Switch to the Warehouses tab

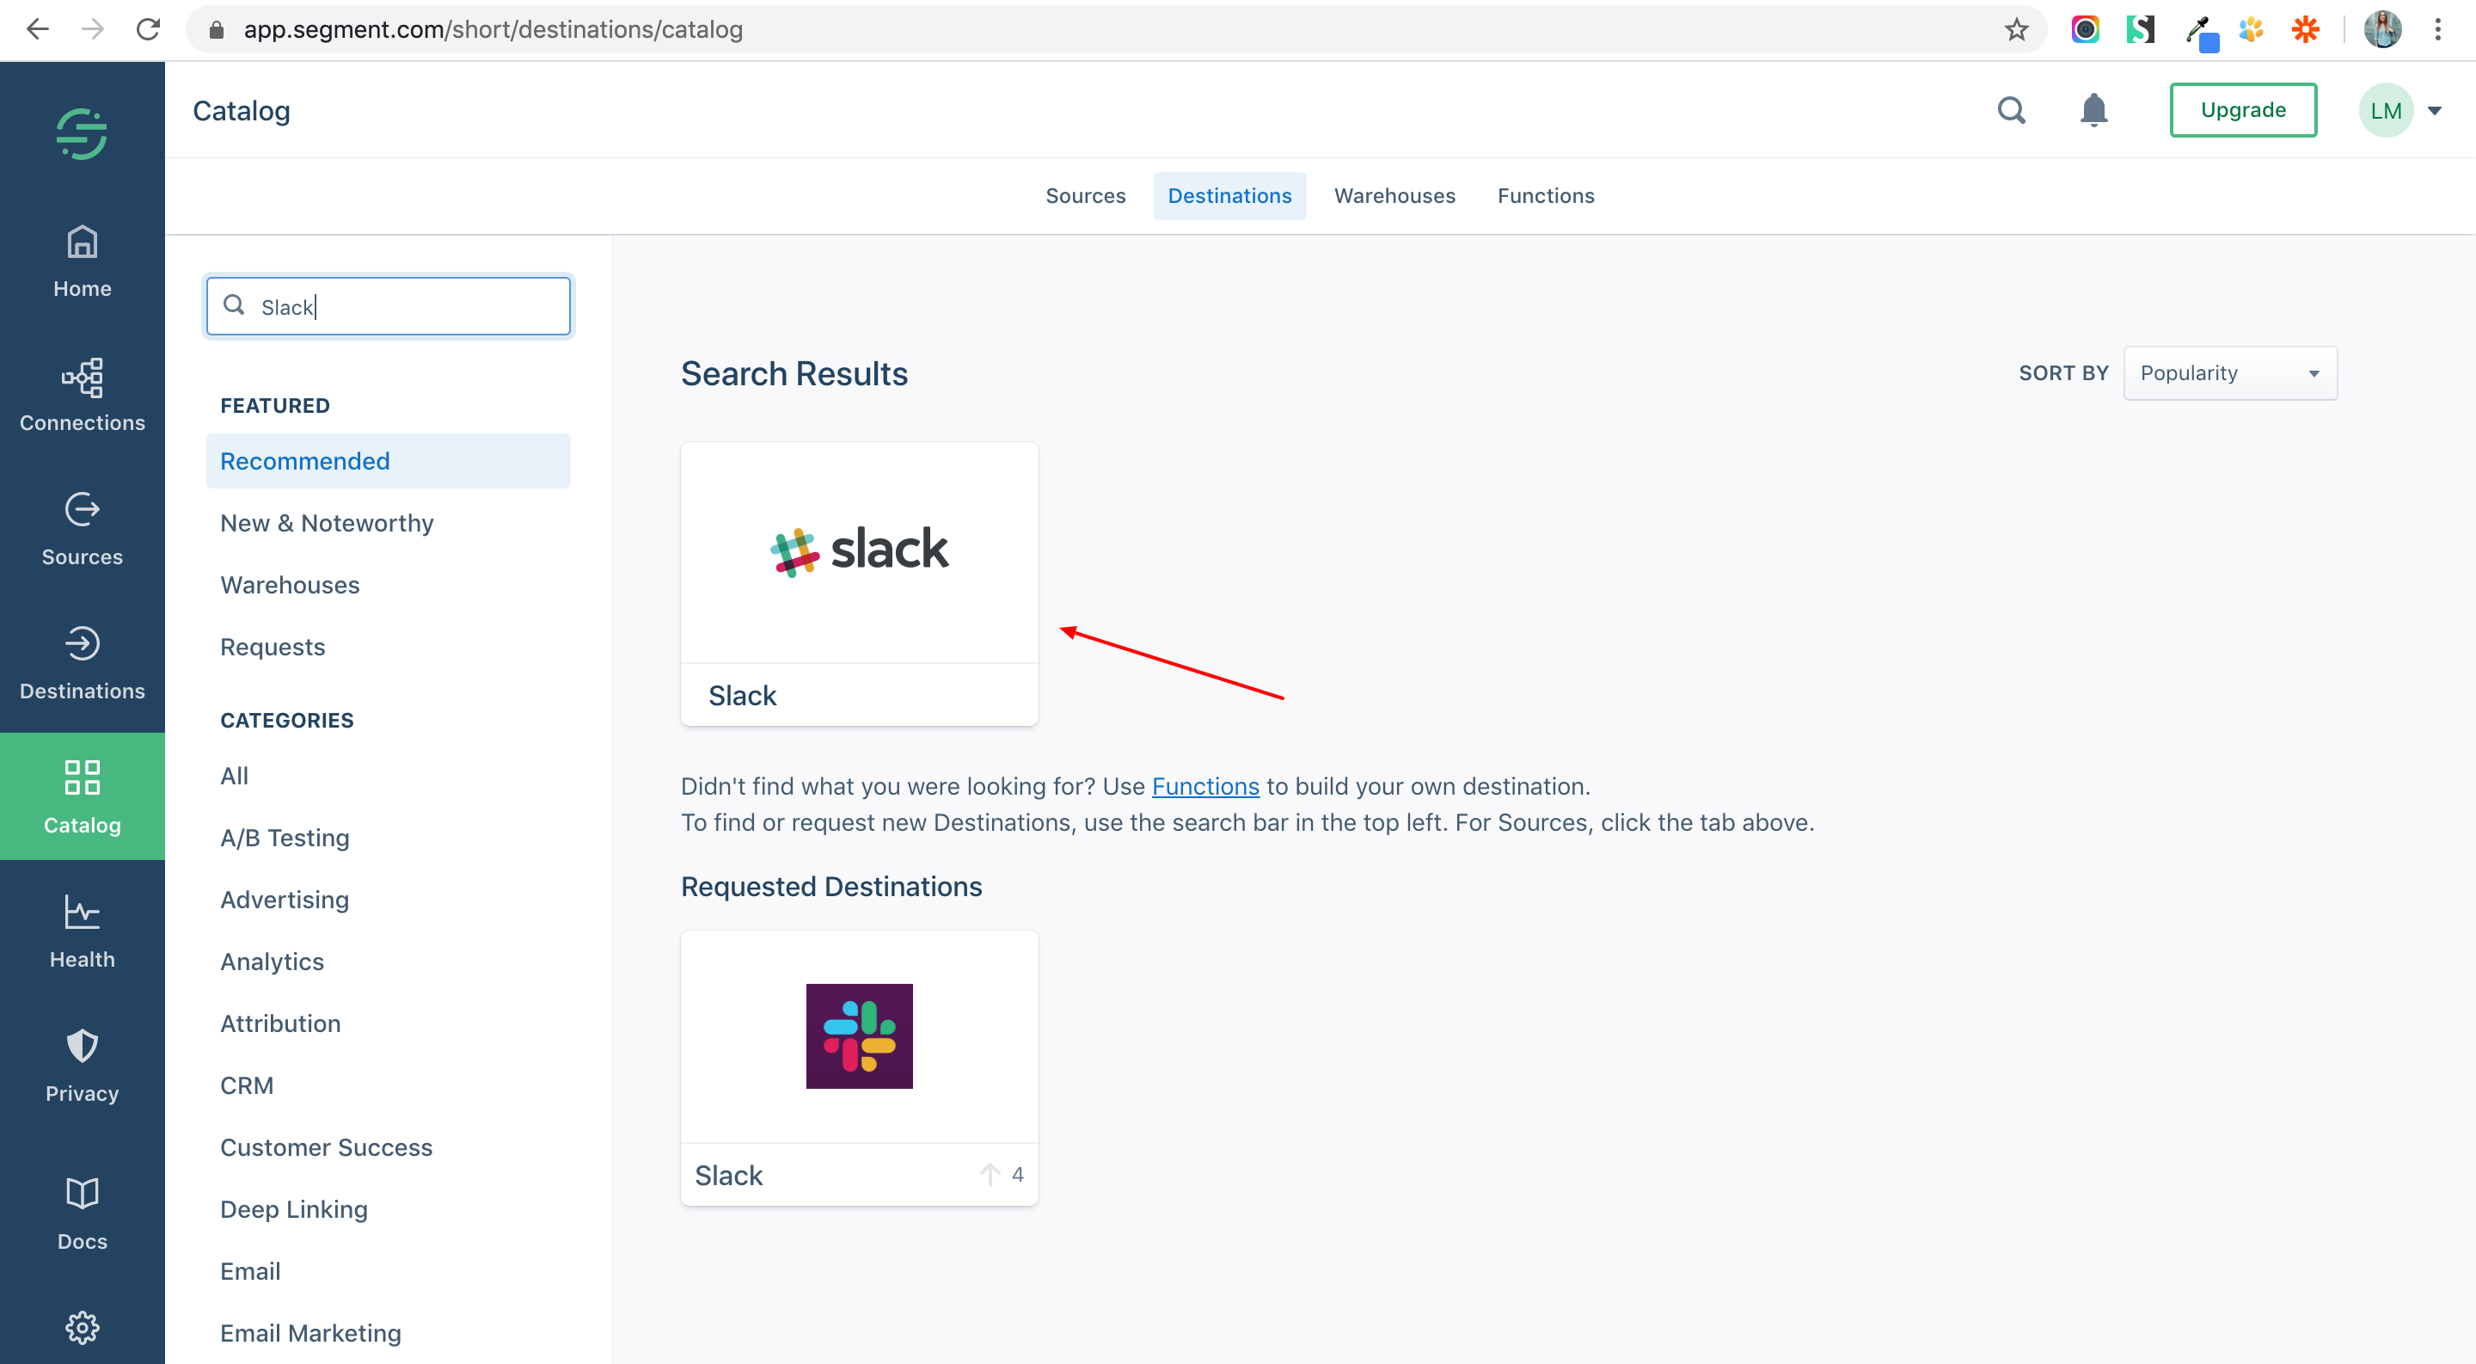tap(1394, 196)
